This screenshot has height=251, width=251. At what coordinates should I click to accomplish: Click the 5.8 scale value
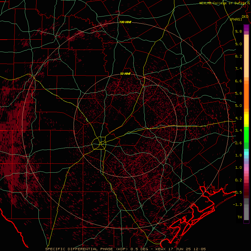pyautogui.click(x=238, y=93)
